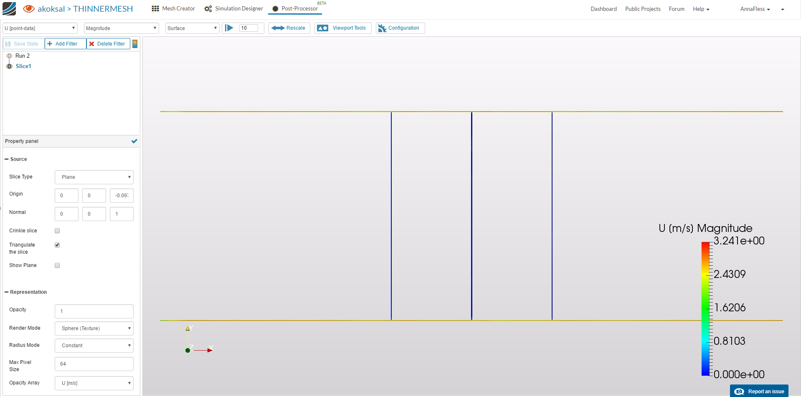This screenshot has height=397, width=801.
Task: Click the play animation button
Action: point(229,28)
